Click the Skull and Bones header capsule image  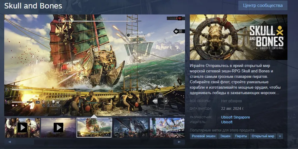coord(239,37)
